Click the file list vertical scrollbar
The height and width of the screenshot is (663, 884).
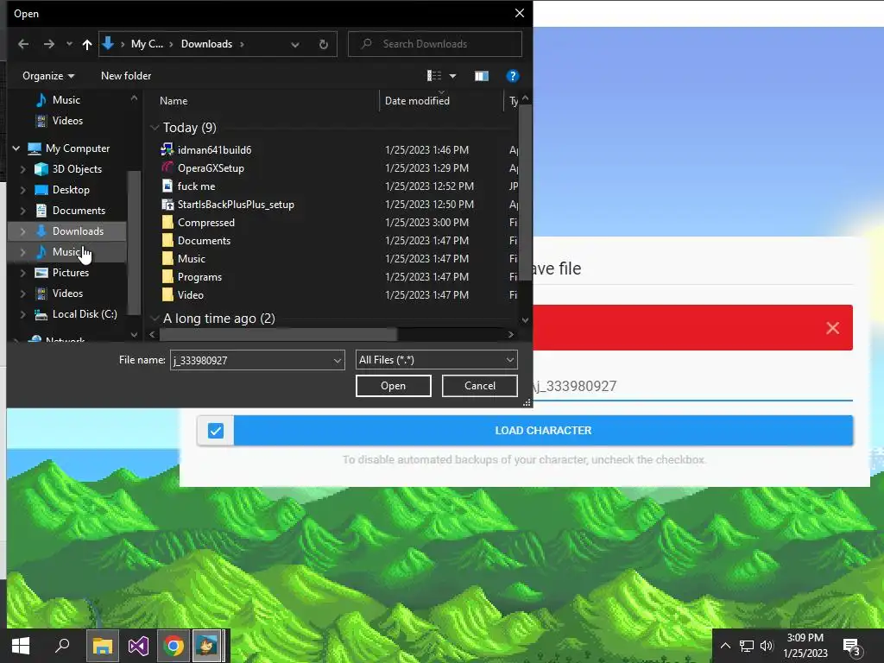[x=526, y=192]
